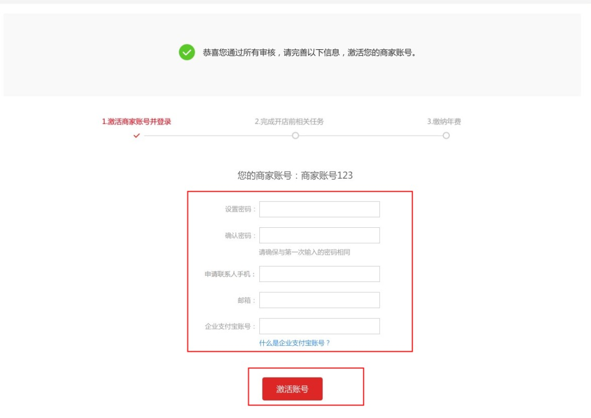This screenshot has height=418, width=591.
Task: Click the 您的商家账号：商家账号123 heading text
Action: [295, 175]
